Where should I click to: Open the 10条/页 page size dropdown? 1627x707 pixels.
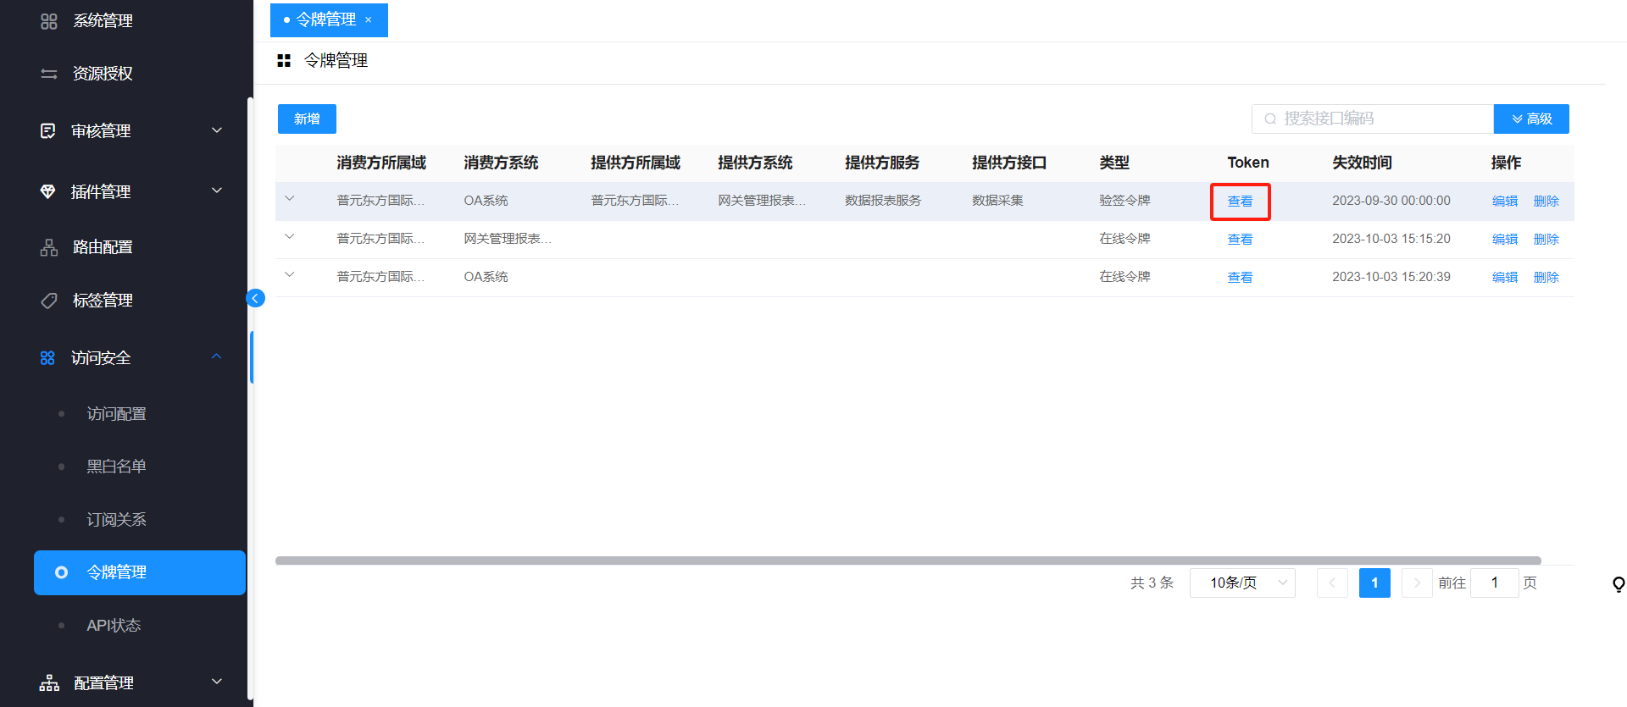[x=1242, y=583]
